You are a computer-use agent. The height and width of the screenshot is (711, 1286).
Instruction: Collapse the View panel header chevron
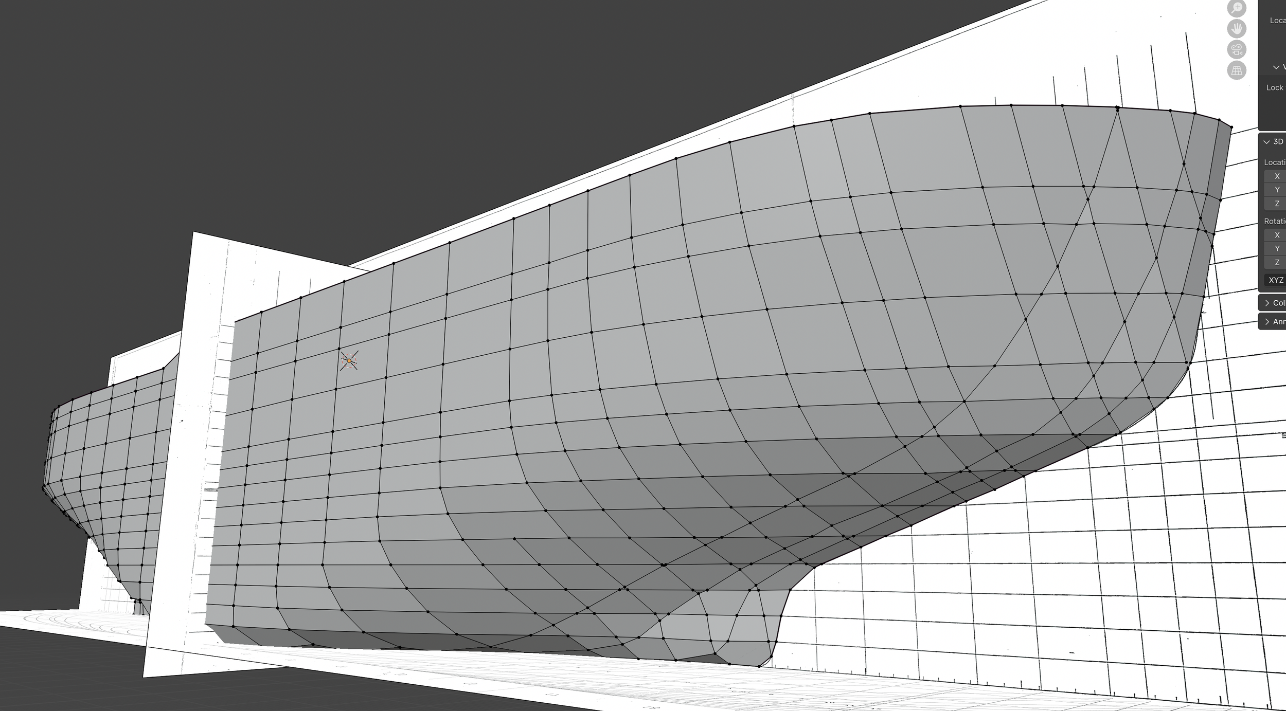(x=1275, y=67)
